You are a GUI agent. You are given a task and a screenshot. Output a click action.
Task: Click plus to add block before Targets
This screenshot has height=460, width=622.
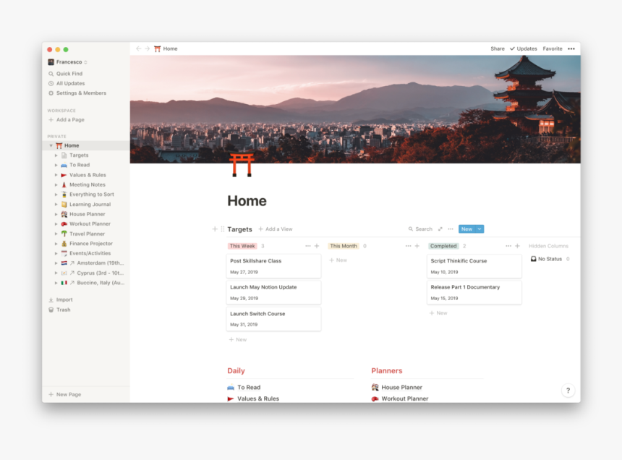[x=215, y=229]
